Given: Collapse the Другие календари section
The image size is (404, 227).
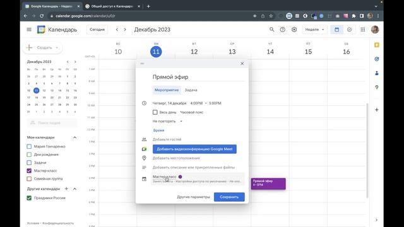Looking at the screenshot, I should (74, 189).
